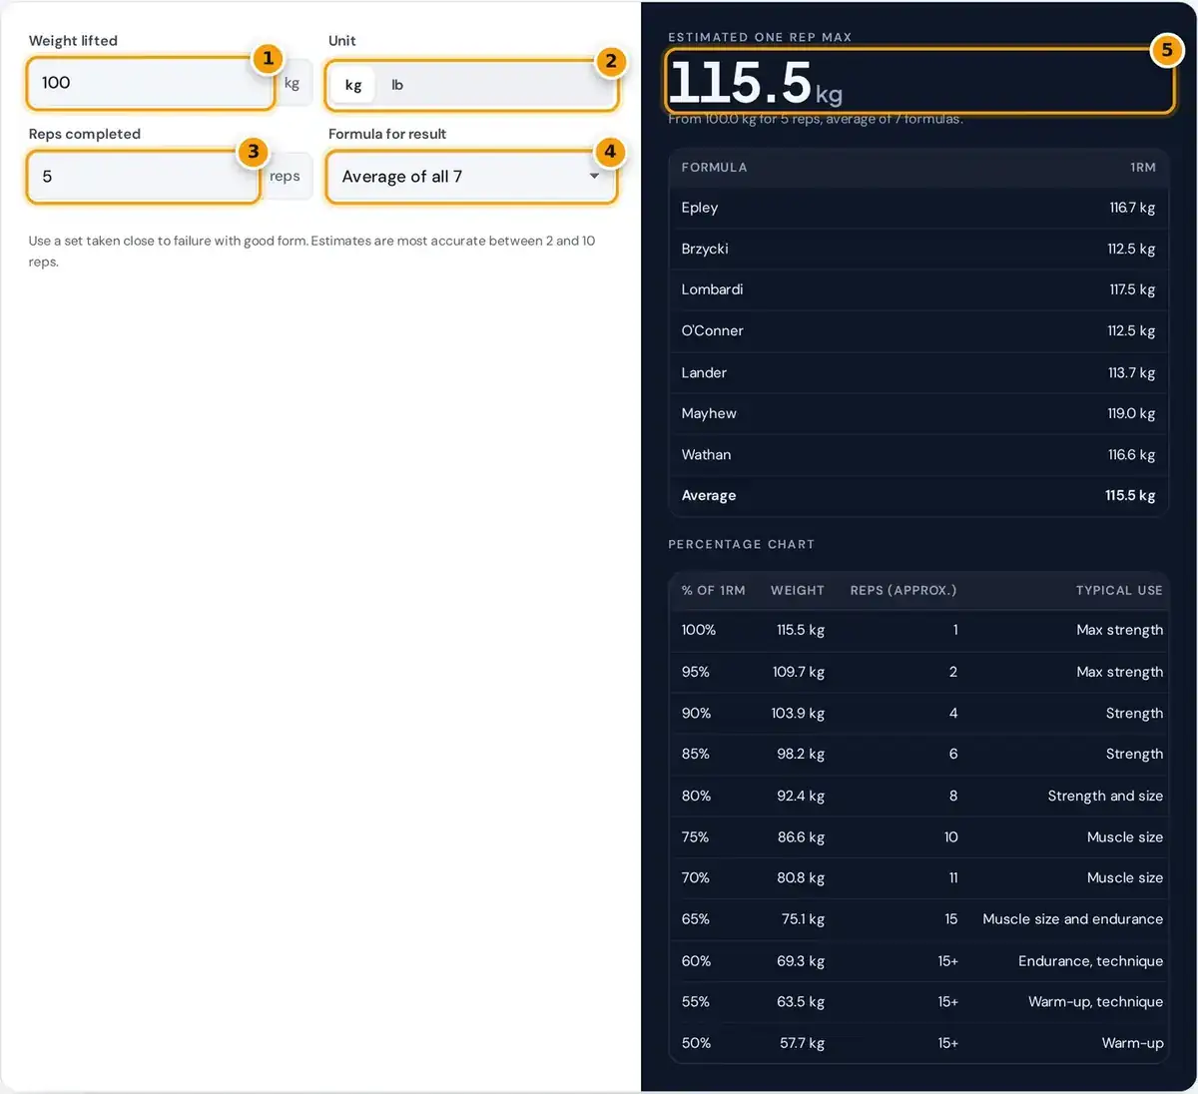Select the O'Conner formula row
Image resolution: width=1198 pixels, height=1094 pixels.
coord(917,331)
